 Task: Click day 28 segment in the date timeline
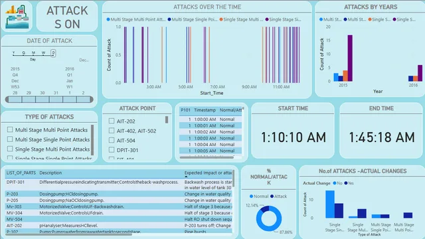(15, 100)
